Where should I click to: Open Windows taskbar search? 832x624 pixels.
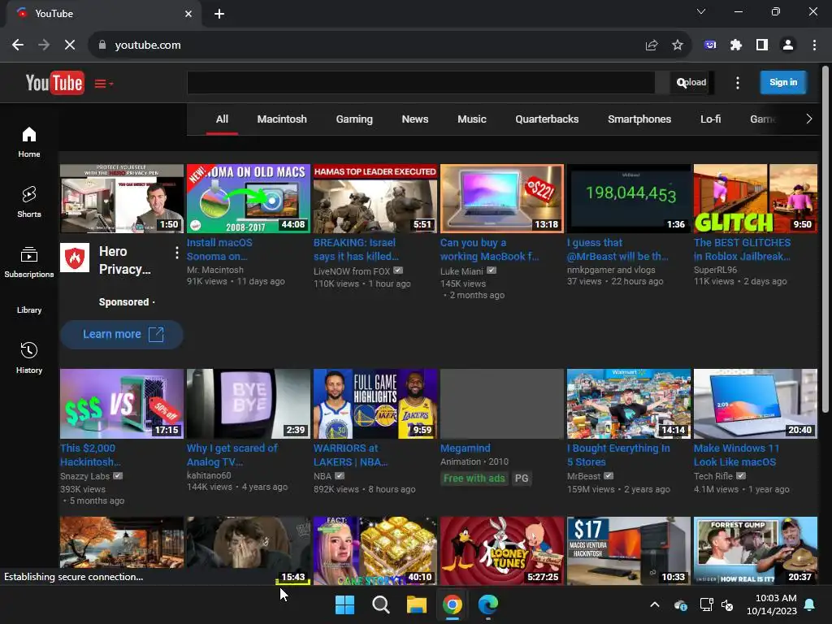coord(380,604)
